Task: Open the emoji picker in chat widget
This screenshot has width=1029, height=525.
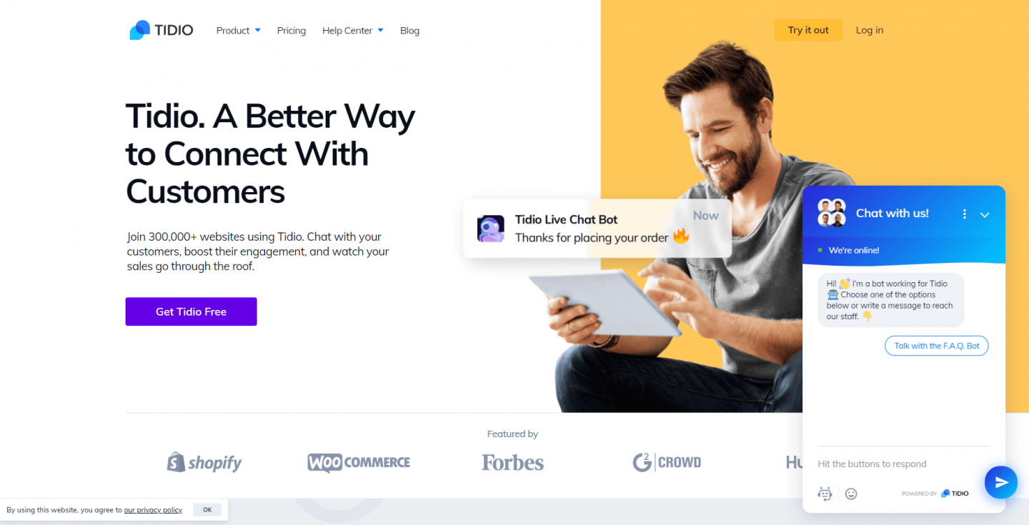Action: [850, 494]
